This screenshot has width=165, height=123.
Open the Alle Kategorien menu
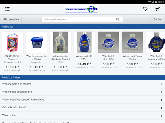click(x=11, y=19)
